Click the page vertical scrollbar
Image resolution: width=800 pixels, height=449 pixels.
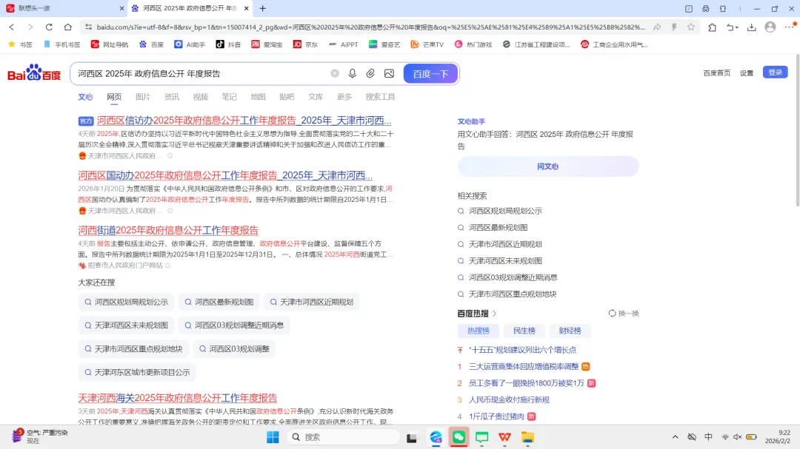pyautogui.click(x=798, y=131)
